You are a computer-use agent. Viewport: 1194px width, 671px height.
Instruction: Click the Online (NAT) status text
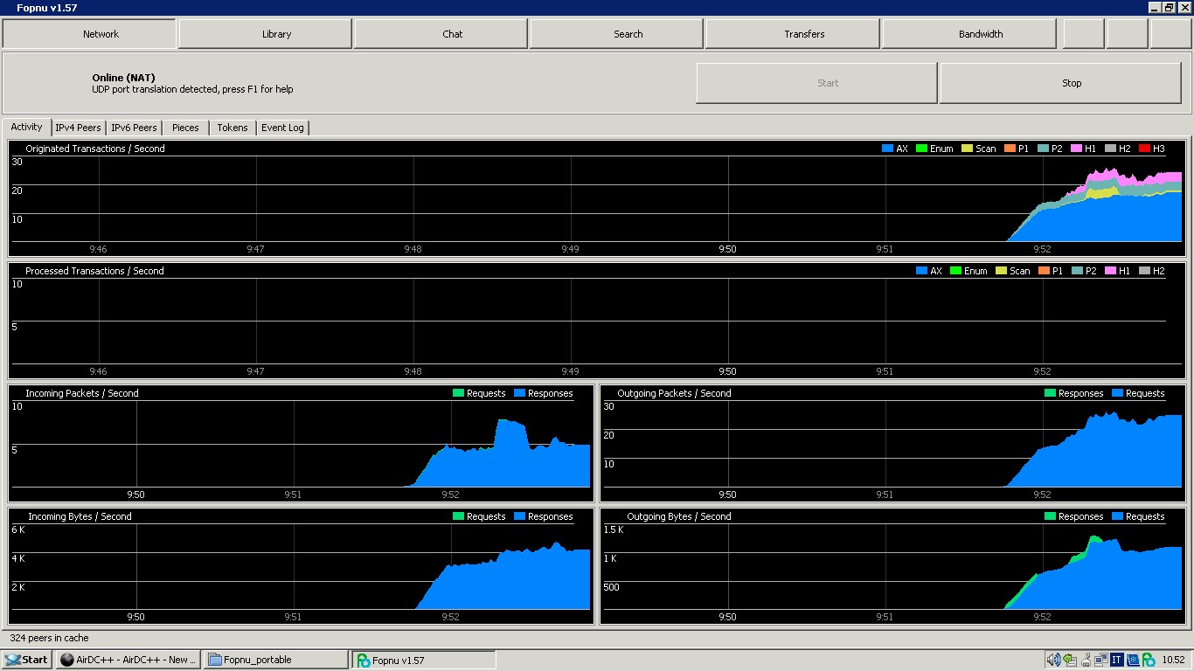point(123,78)
